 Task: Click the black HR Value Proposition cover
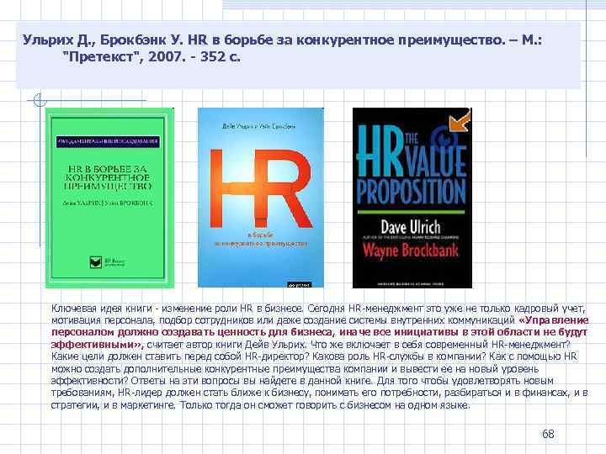click(x=412, y=198)
